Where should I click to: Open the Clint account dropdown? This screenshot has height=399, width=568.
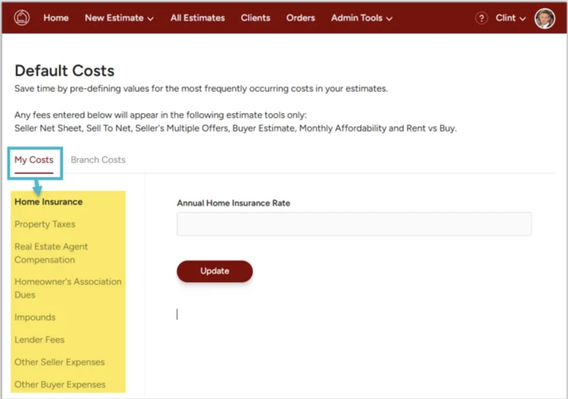tap(510, 18)
